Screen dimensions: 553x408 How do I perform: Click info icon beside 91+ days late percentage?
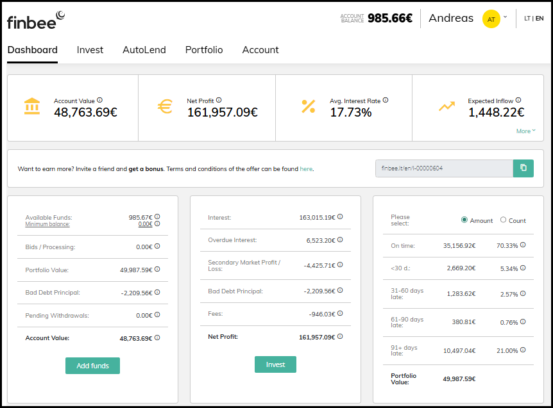click(523, 350)
